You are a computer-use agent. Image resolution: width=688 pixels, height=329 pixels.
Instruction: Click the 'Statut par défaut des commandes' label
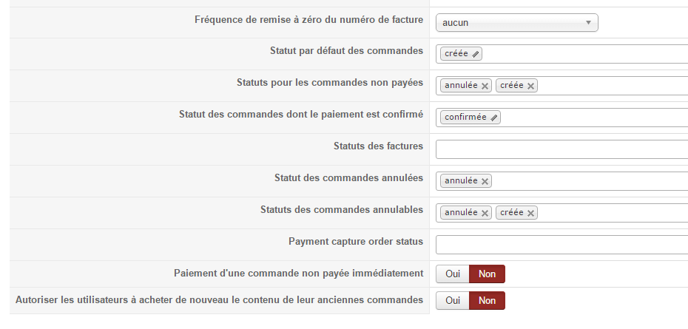tap(346, 51)
